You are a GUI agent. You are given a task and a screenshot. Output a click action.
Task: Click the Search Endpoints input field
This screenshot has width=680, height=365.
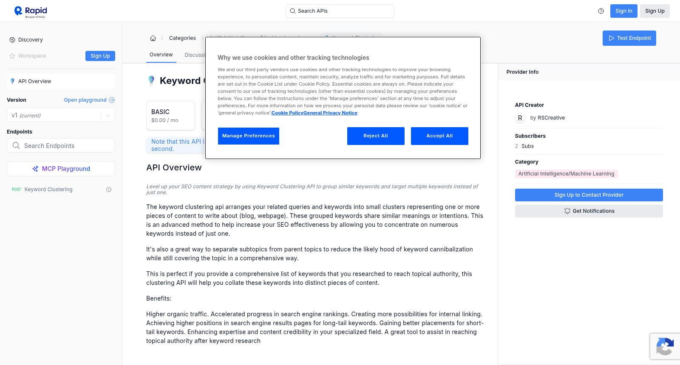(x=61, y=145)
